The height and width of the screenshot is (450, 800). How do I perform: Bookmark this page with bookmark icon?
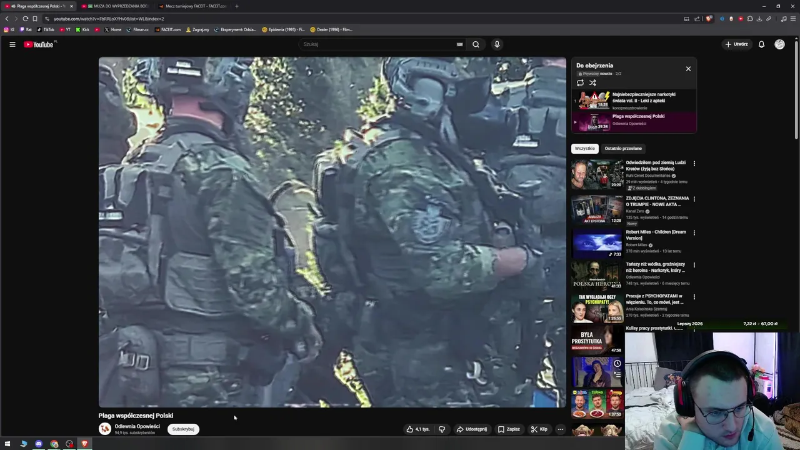tap(35, 19)
